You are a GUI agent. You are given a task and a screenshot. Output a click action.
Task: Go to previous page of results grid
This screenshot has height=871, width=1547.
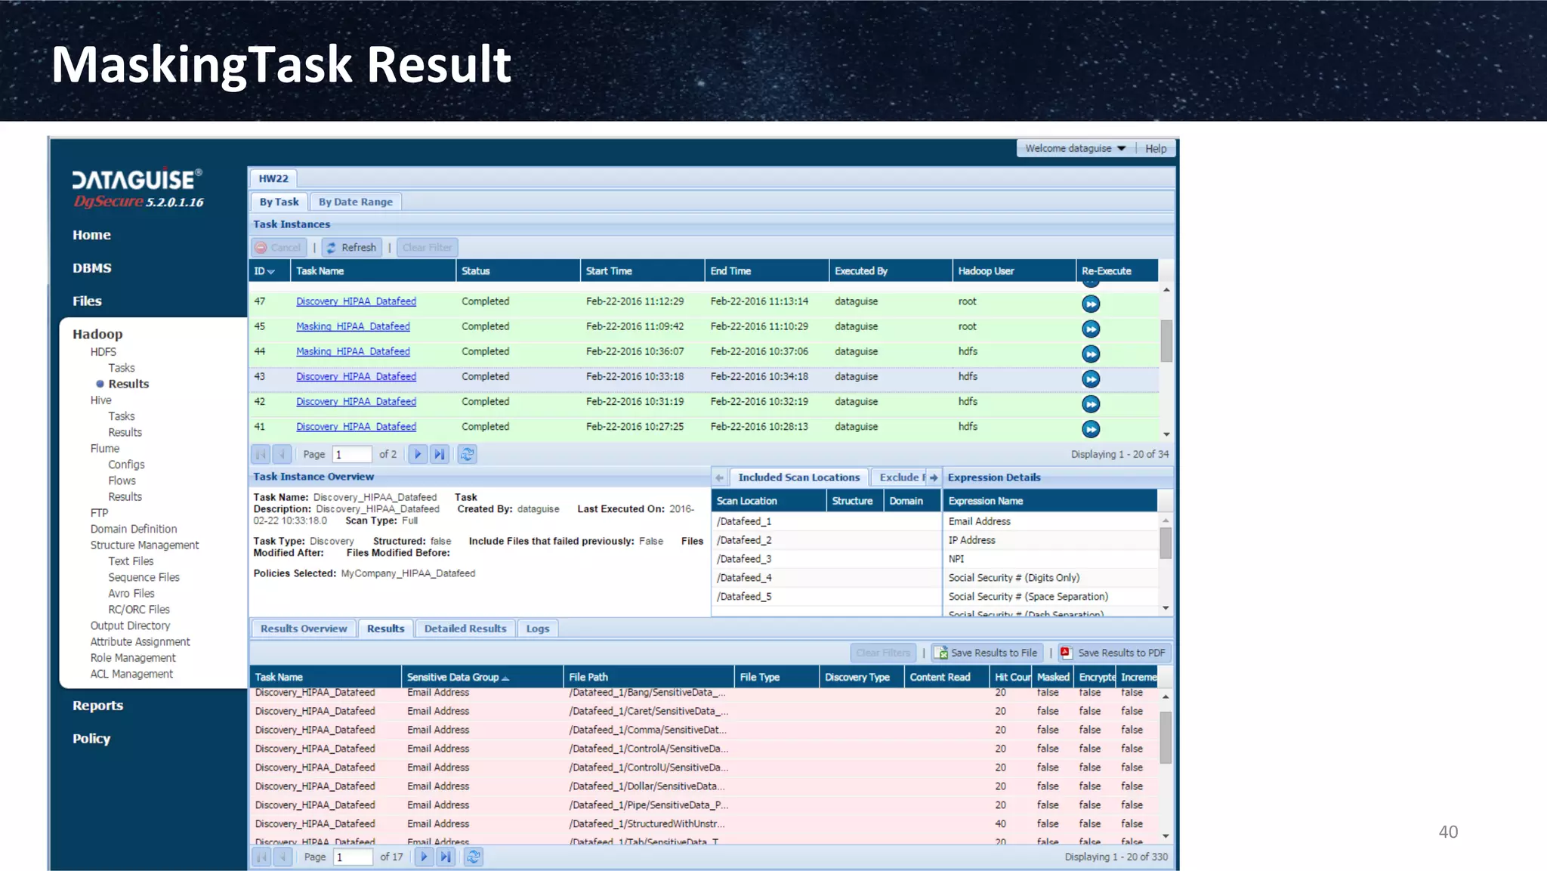point(283,857)
